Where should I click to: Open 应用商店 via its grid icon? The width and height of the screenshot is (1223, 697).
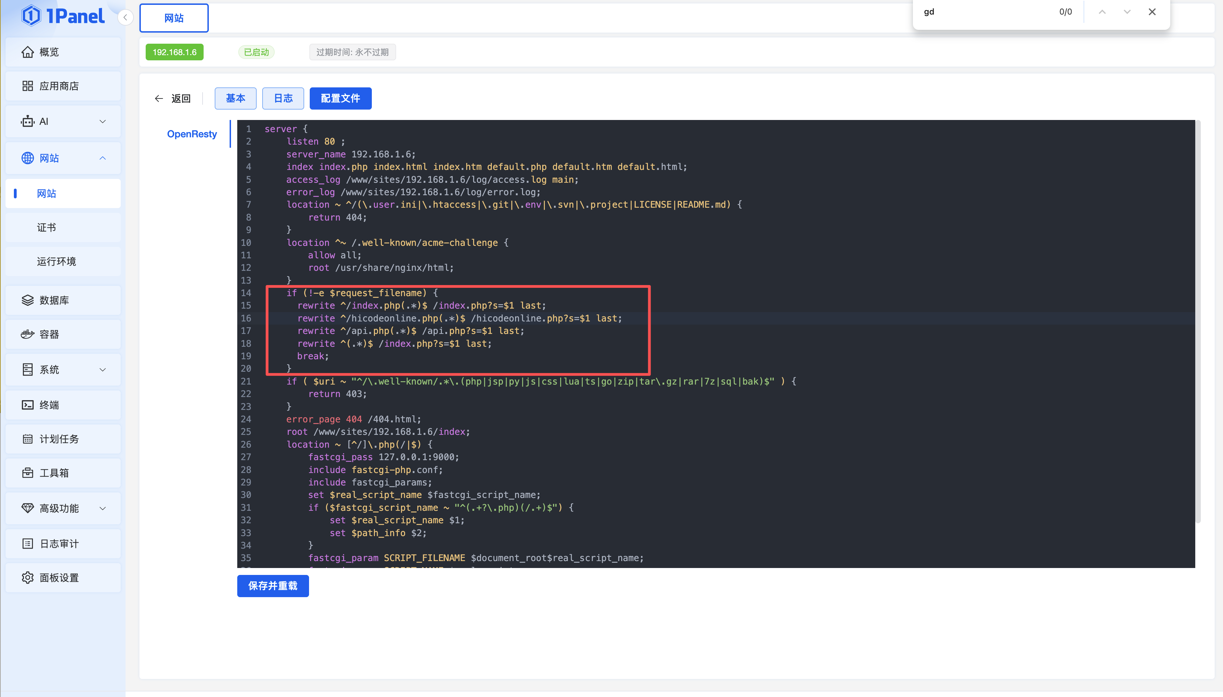(27, 86)
